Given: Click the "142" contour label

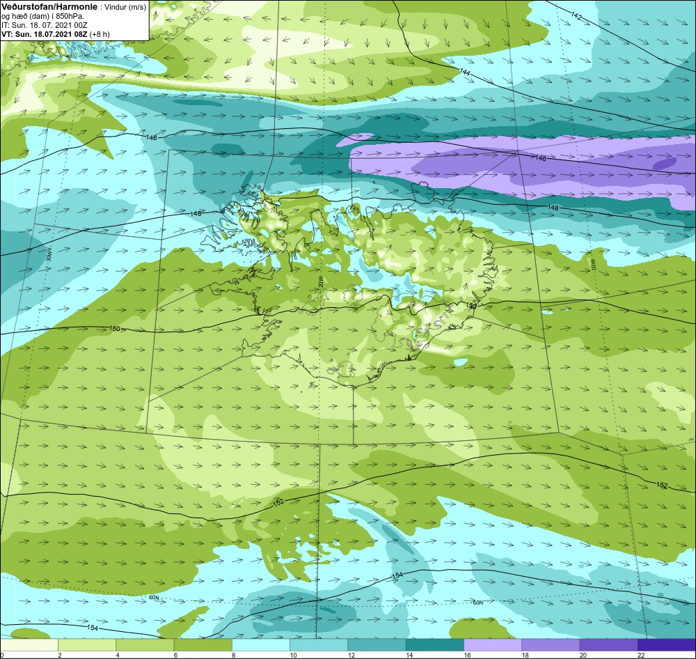Looking at the screenshot, I should [x=576, y=15].
